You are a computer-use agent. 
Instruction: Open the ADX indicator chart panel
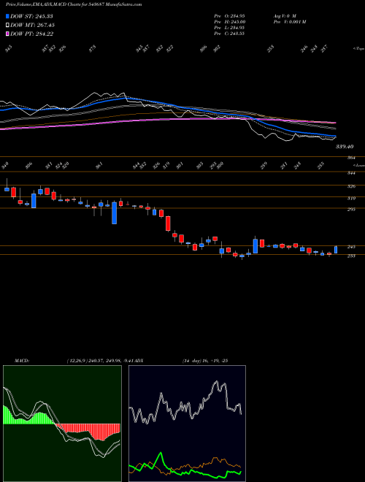pos(187,424)
